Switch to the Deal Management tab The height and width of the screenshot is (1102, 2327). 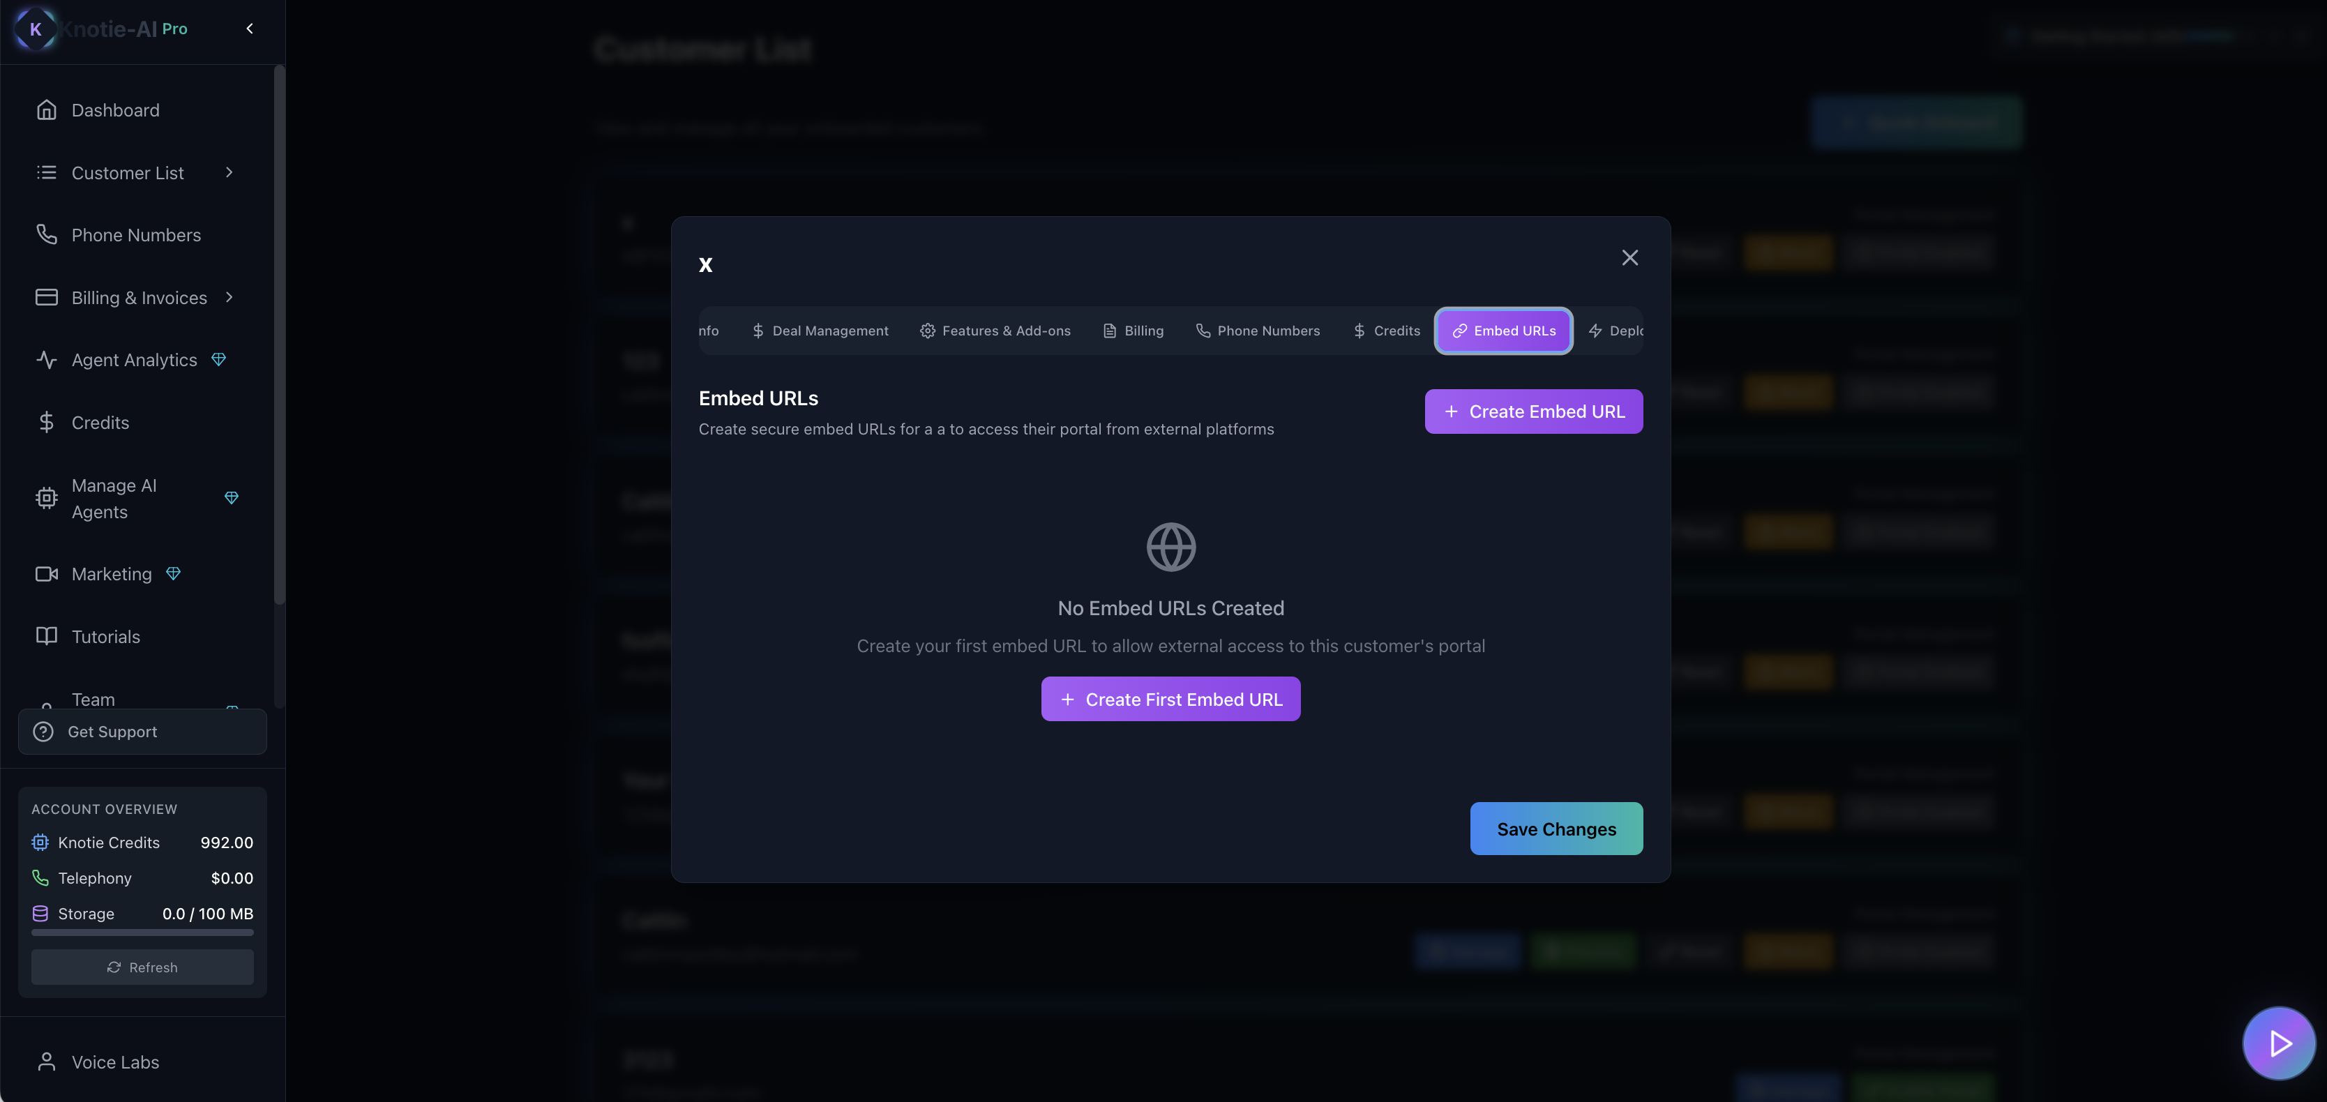[x=820, y=331]
